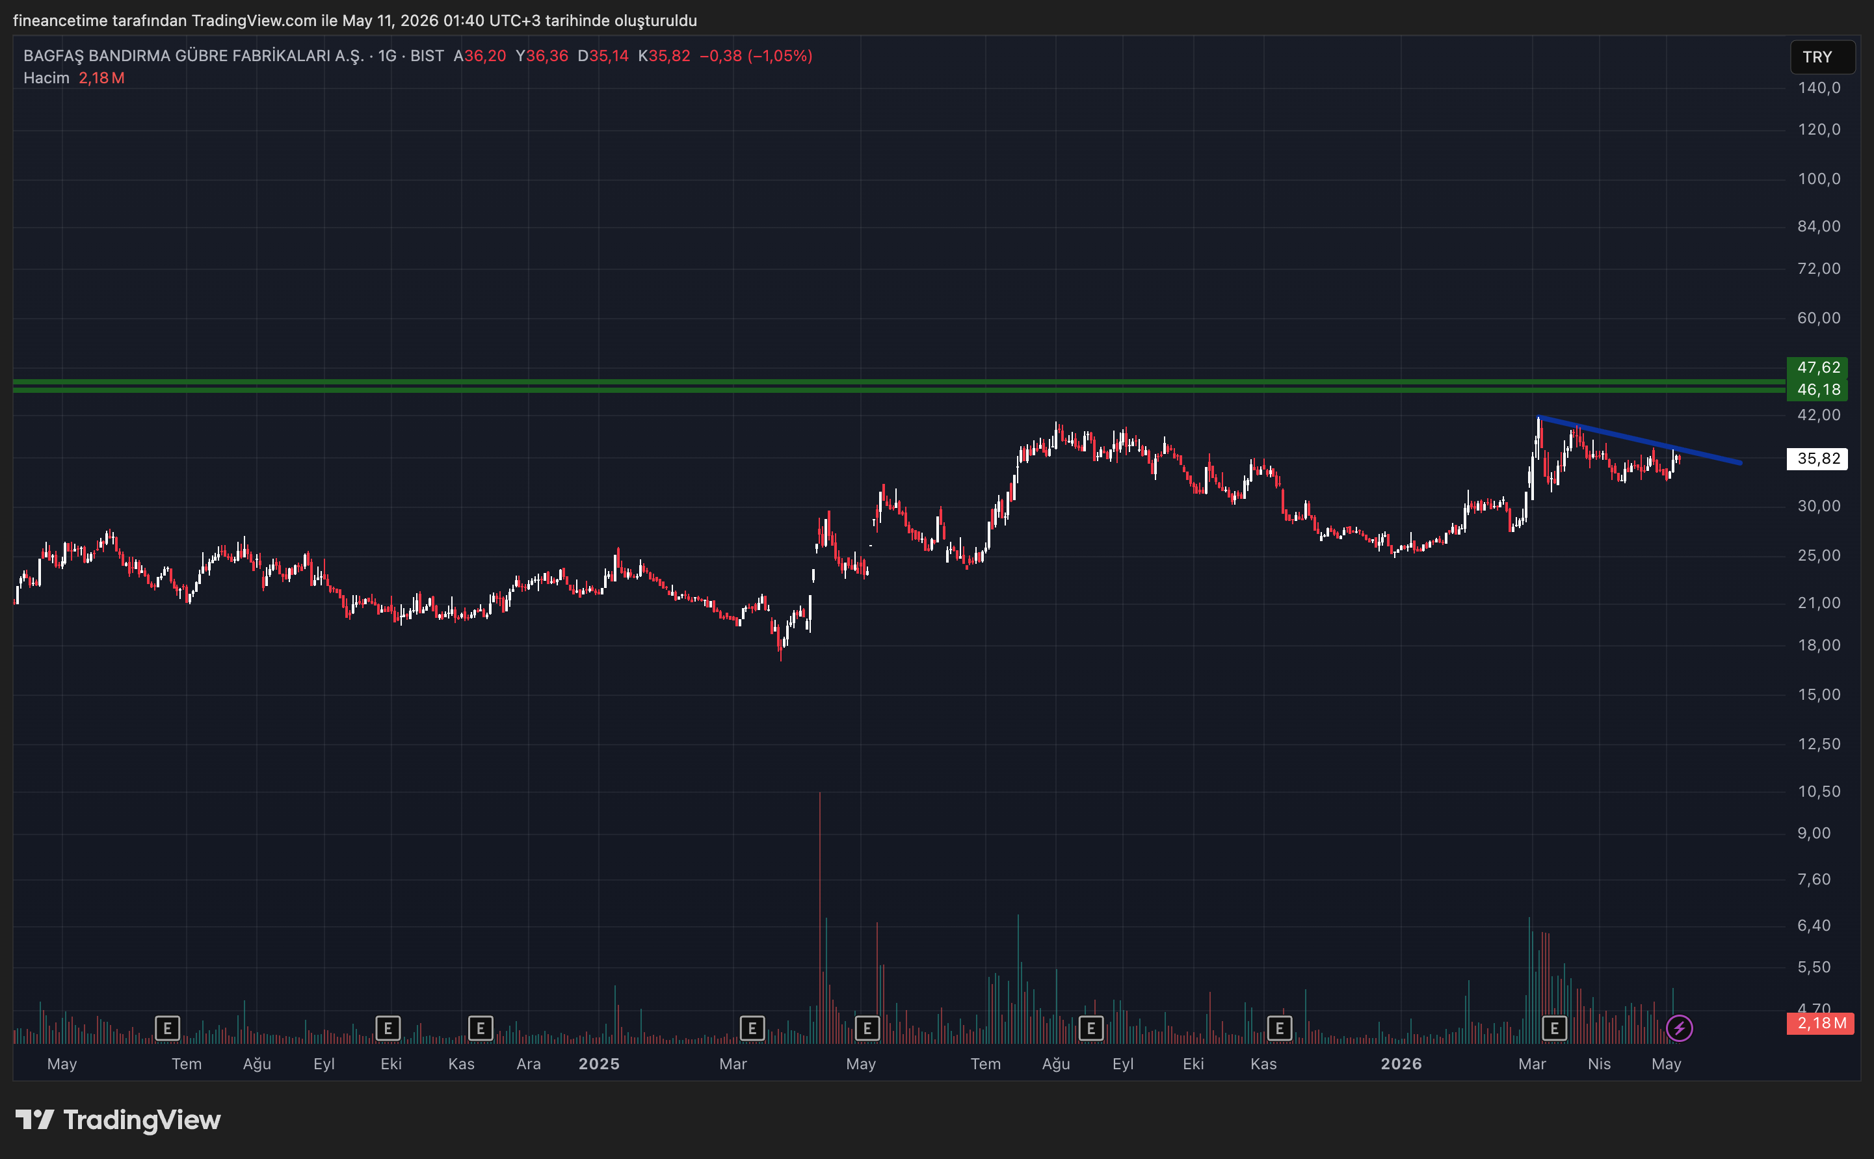Click the earnings marker left of Tem 2024
The image size is (1874, 1159).
coord(167,1028)
